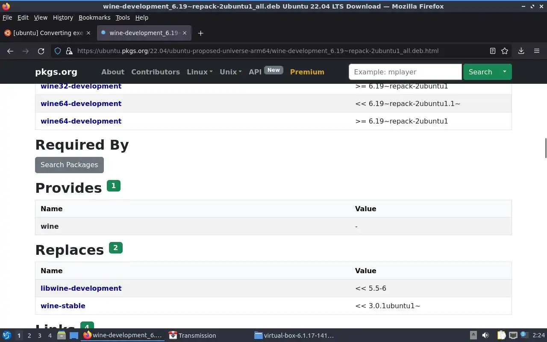Screen dimensions: 547x342
Task: Open the wine-stable package link
Action: (x=63, y=306)
